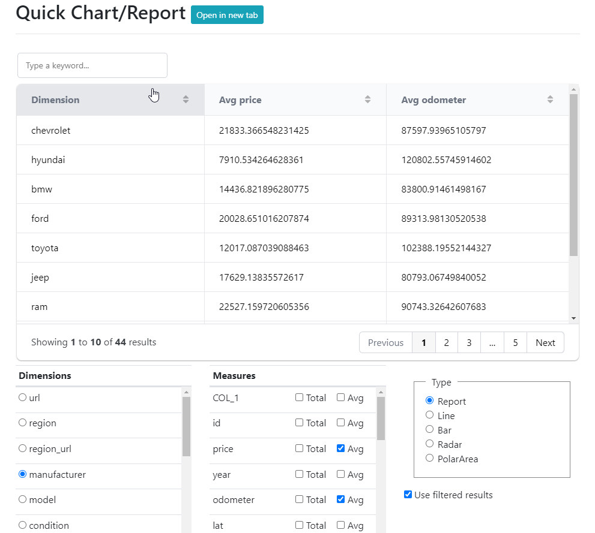Toggle Use filtered results checkbox
Screen dimensions: 595x533
[408, 495]
